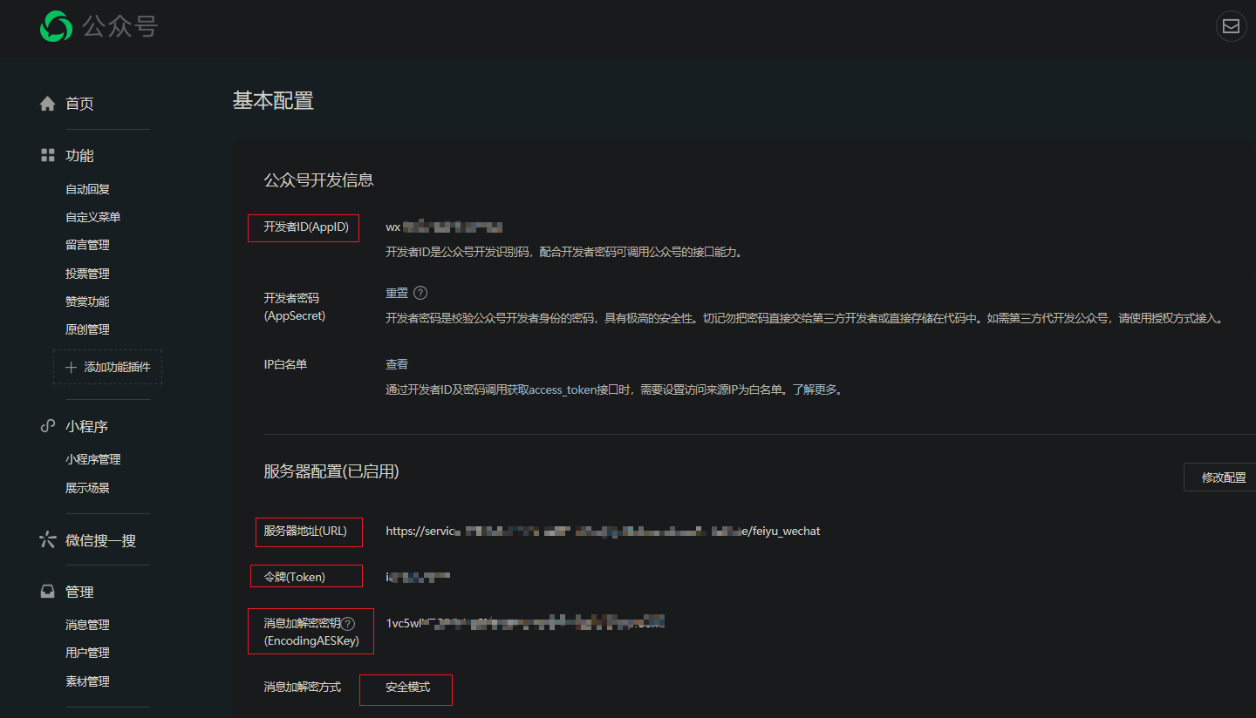The height and width of the screenshot is (718, 1256).
Task: Click the 小程序 sidebar icon
Action: pos(47,425)
